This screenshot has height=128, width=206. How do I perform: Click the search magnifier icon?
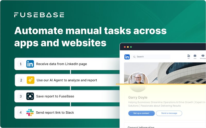[134, 57]
